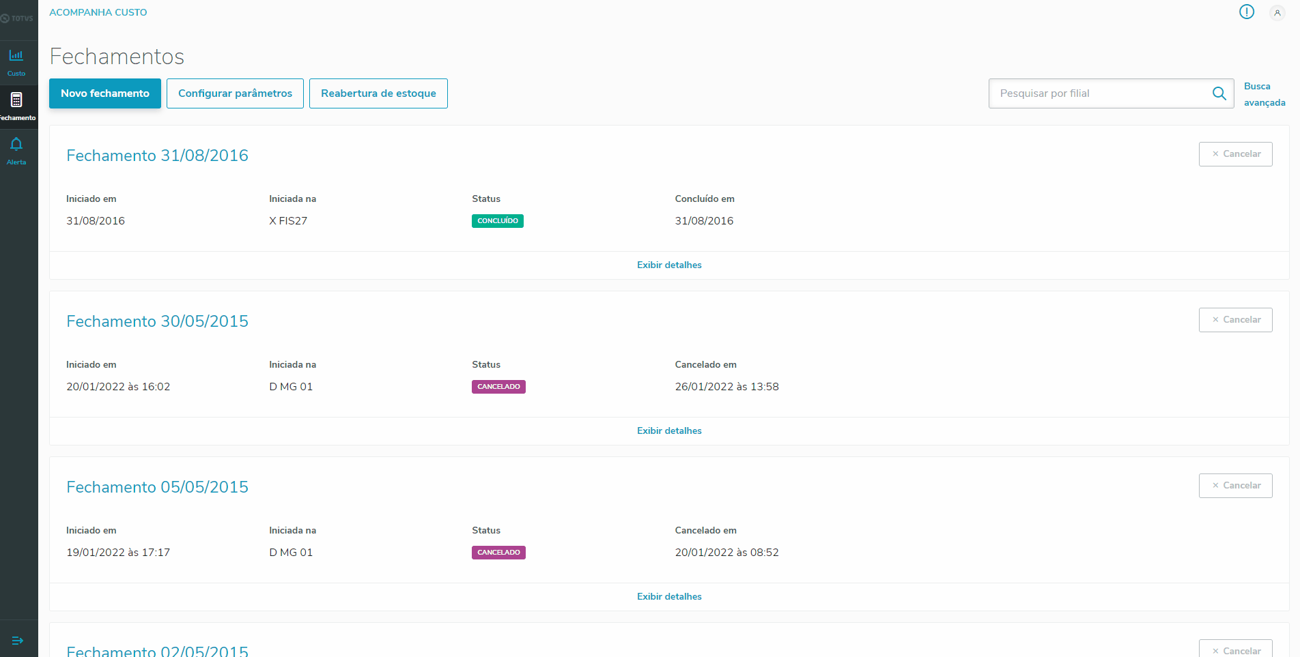Select the 19/01/2022 às 17:17 start date
The height and width of the screenshot is (657, 1300).
click(x=118, y=553)
